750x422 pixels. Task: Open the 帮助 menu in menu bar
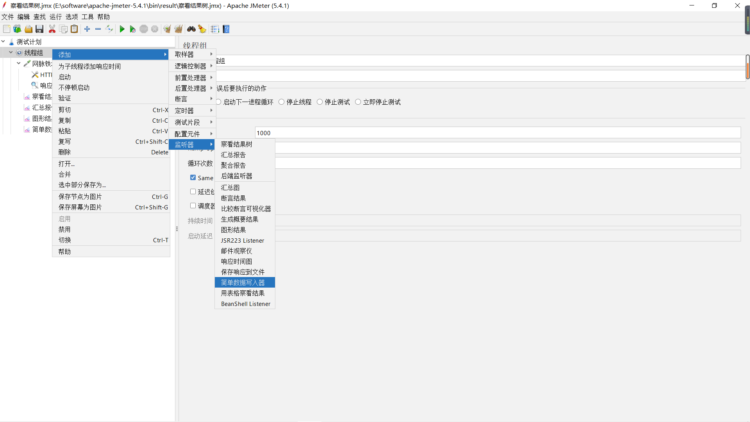pos(104,17)
